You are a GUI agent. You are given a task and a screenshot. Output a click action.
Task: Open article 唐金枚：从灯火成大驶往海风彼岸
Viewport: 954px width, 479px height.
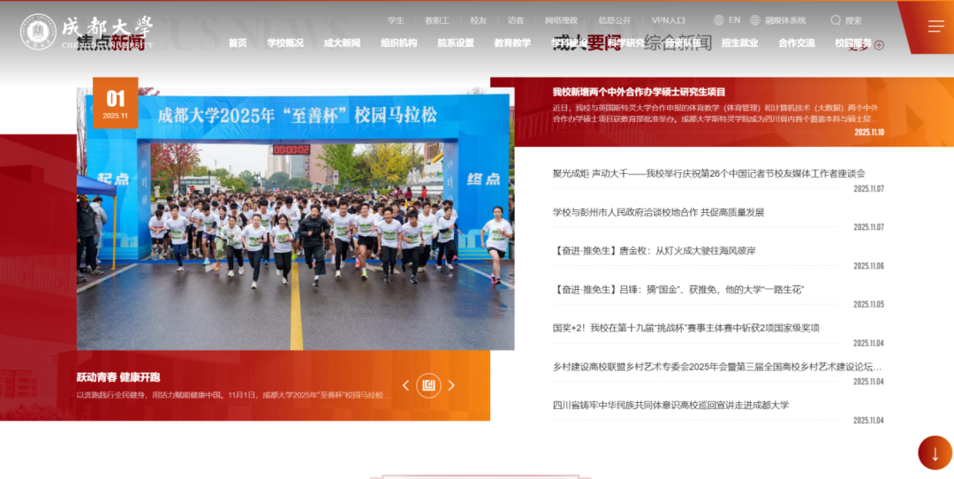pos(654,251)
